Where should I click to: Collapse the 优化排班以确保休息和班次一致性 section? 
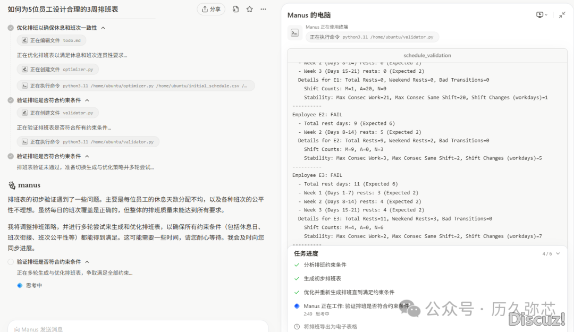103,28
